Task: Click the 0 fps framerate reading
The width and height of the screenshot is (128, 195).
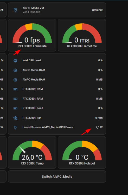Action: pyautogui.click(x=32, y=40)
